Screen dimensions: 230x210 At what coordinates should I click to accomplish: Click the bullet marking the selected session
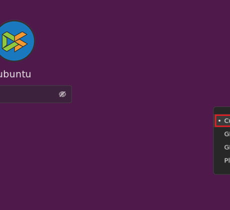[219, 120]
